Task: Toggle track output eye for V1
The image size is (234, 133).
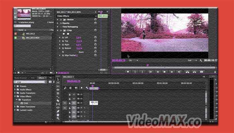Action: click(x=81, y=103)
